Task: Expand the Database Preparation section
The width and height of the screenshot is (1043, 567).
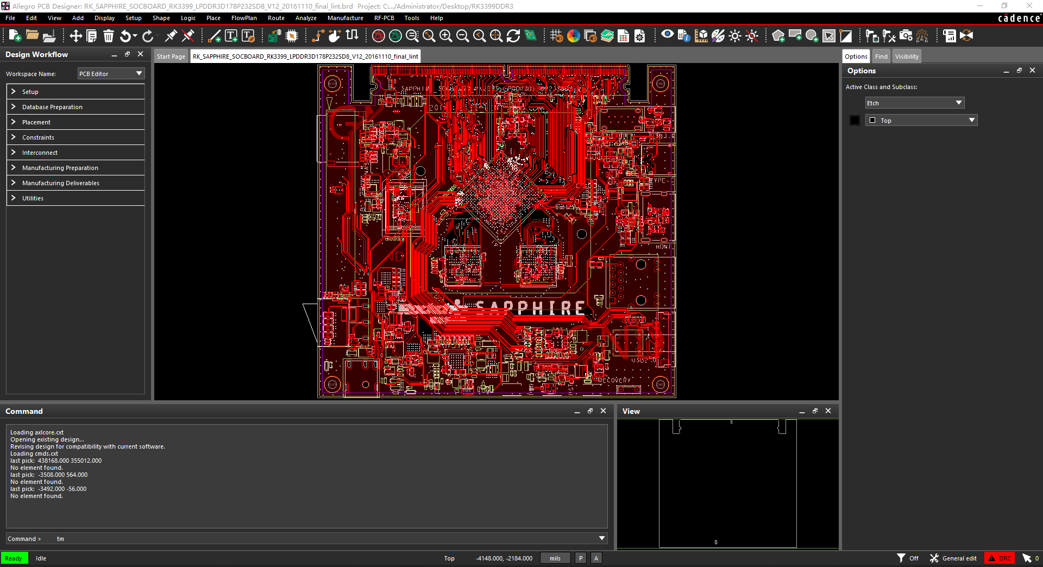Action: [x=76, y=107]
